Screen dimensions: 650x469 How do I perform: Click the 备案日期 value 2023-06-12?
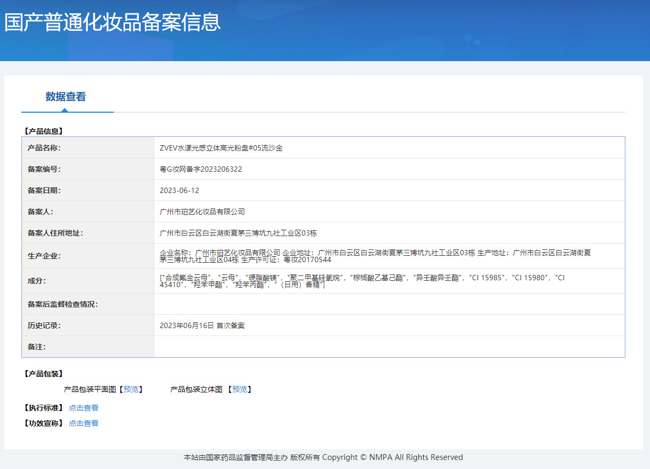click(179, 190)
